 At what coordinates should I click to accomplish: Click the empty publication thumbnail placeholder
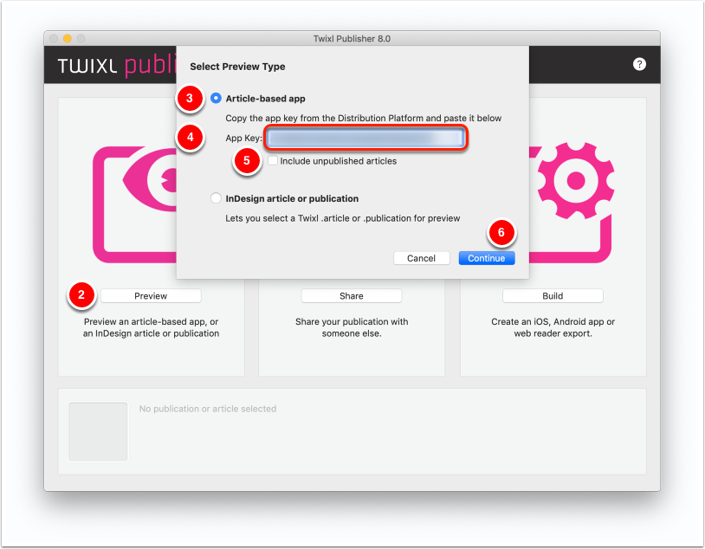pyautogui.click(x=98, y=431)
